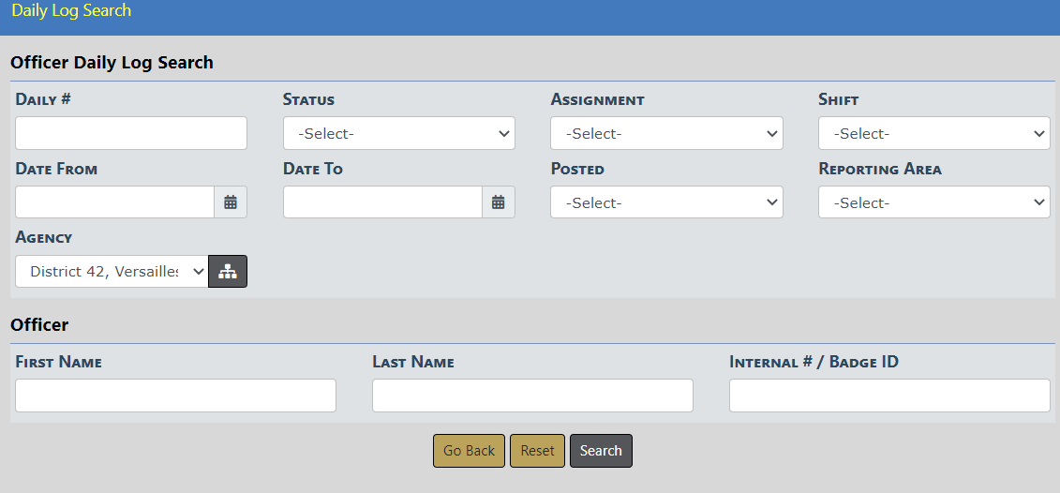Click the agency hierarchy tree icon

tap(228, 272)
